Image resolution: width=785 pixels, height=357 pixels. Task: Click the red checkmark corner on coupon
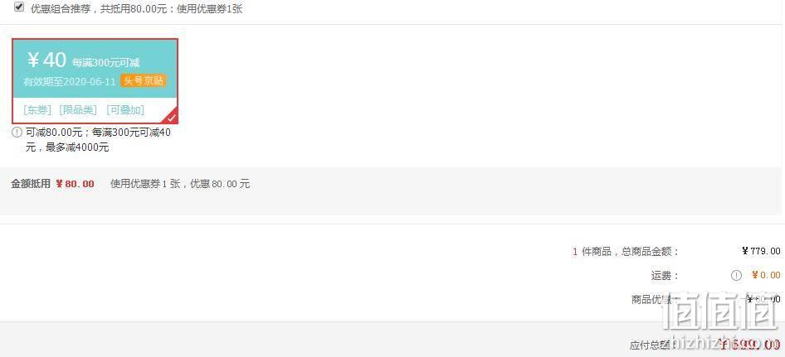171,117
